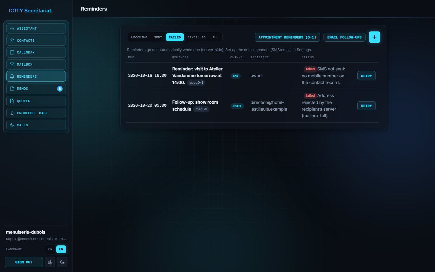The height and width of the screenshot is (272, 435).
Task: Click the Quotes file icon
Action: 12,101
